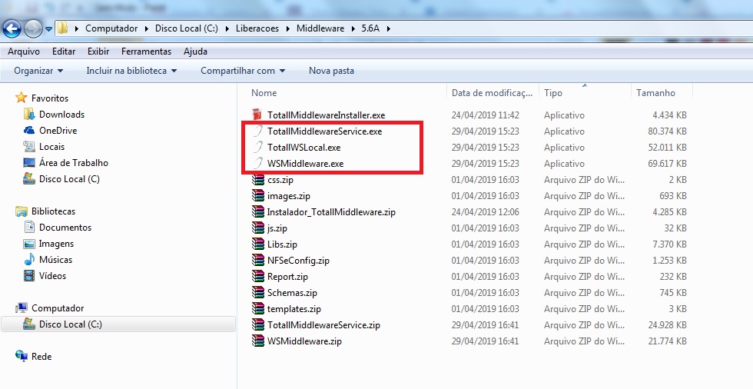
Task: Click the Músicas note icon
Action: pos(29,259)
